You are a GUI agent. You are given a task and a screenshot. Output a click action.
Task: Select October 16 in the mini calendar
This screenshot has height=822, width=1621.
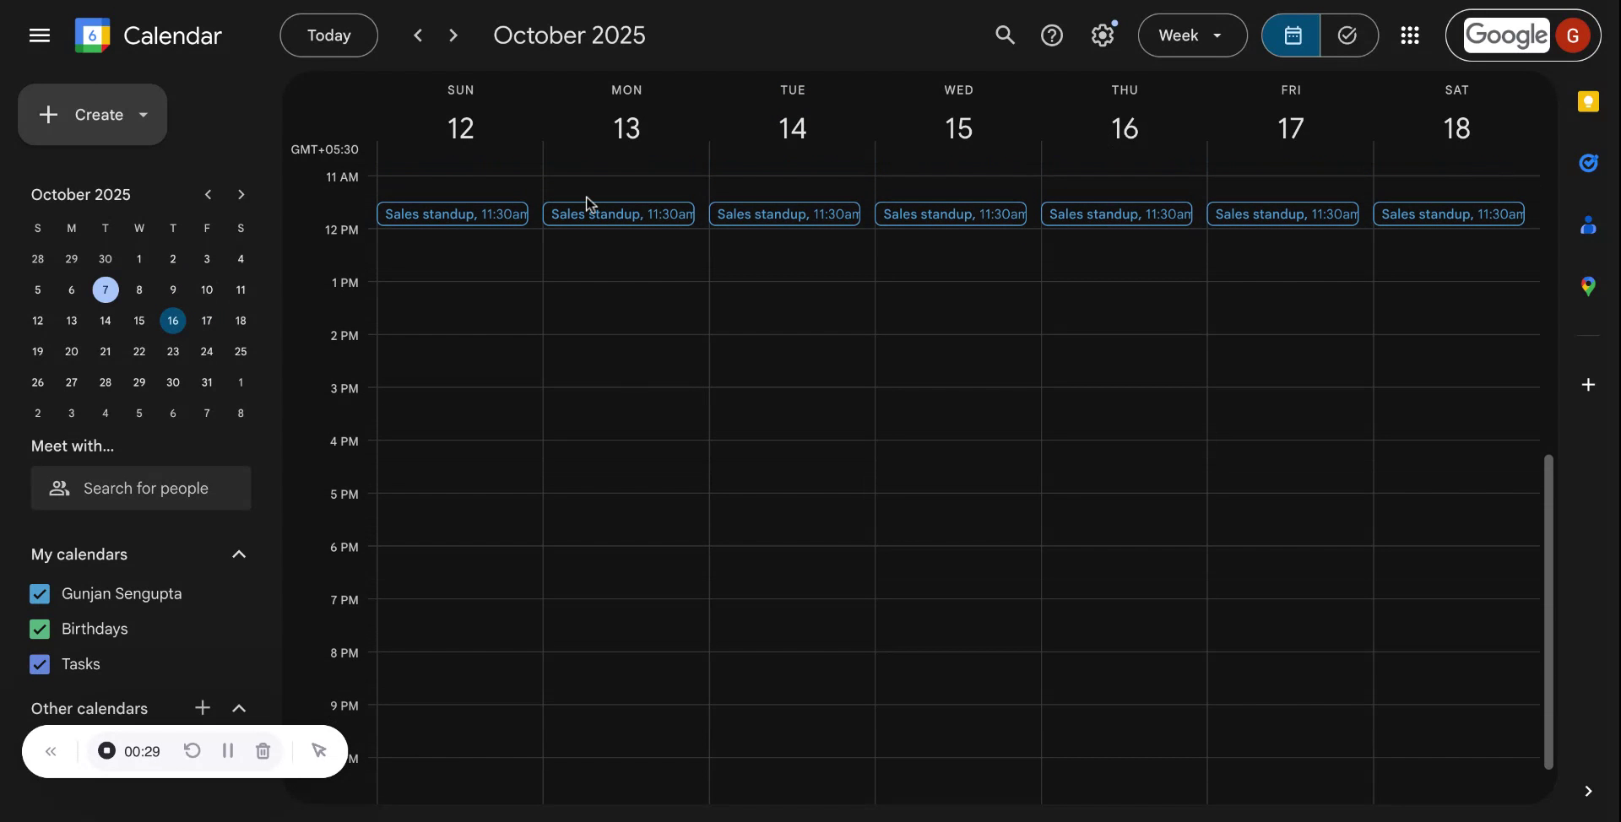pos(173,321)
